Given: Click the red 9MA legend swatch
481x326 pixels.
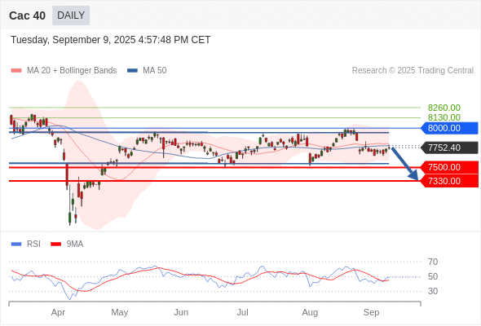Looking at the screenshot, I should pyautogui.click(x=55, y=244).
